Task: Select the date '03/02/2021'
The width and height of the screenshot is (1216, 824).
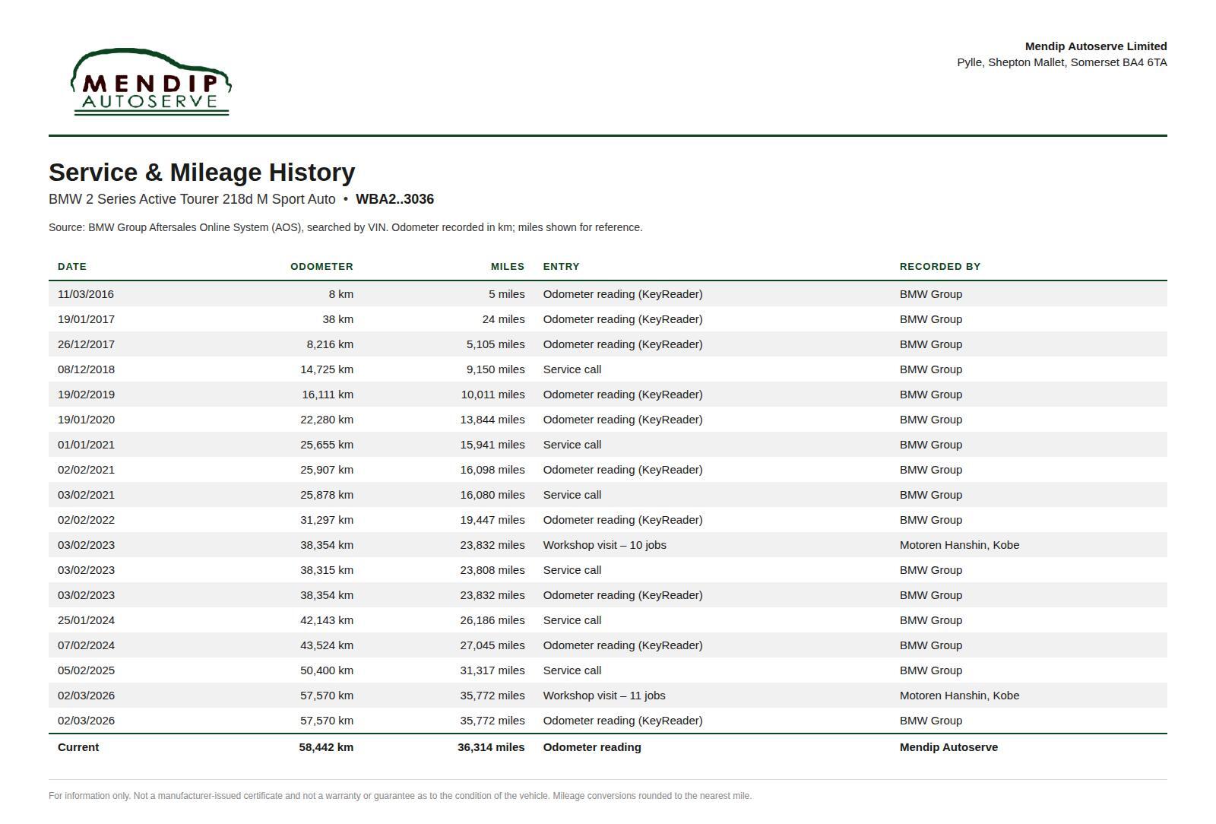Action: [86, 495]
